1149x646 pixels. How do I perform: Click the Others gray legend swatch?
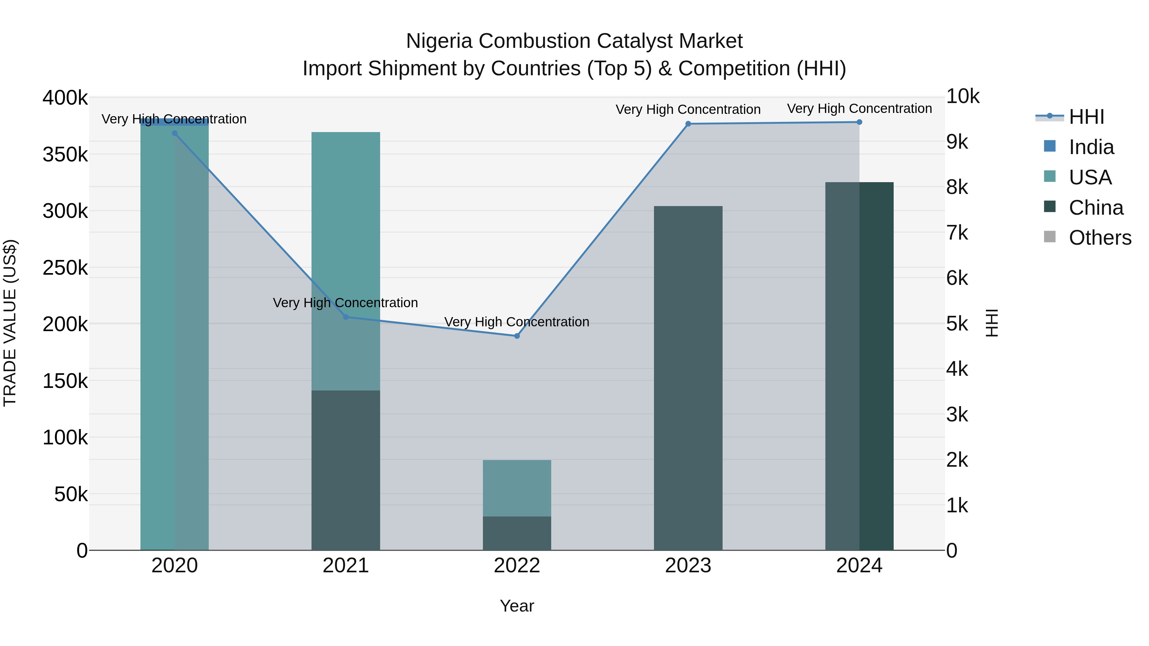pos(1050,237)
